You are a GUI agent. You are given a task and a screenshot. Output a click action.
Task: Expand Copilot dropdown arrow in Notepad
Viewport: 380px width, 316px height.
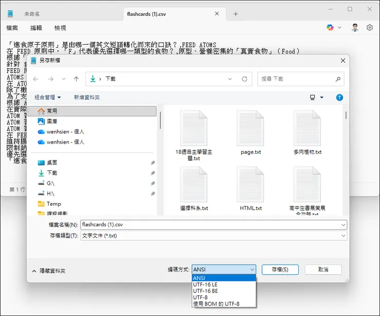[x=339, y=28]
